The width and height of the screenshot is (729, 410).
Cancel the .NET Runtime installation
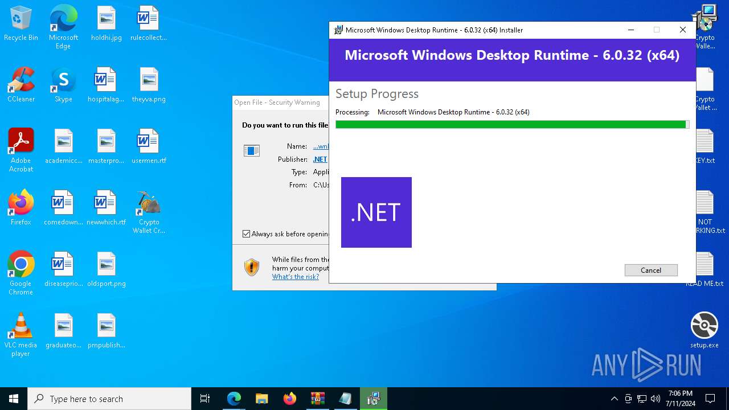651,270
